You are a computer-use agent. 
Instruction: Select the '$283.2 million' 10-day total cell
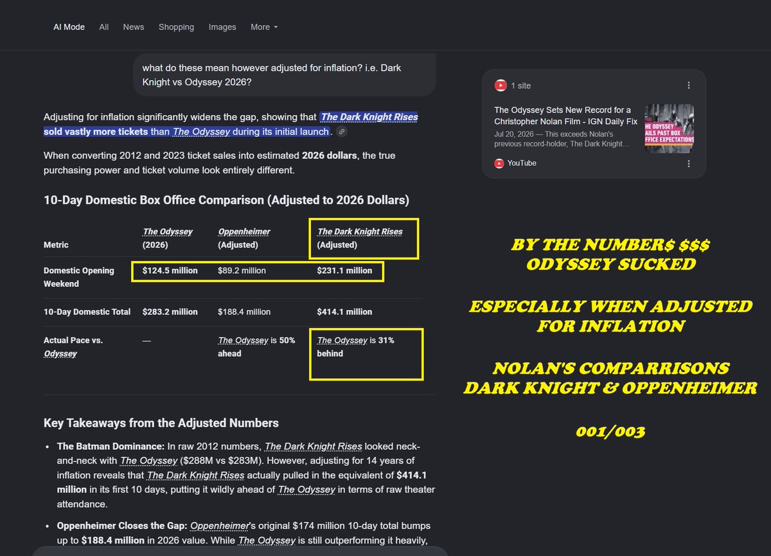(170, 312)
